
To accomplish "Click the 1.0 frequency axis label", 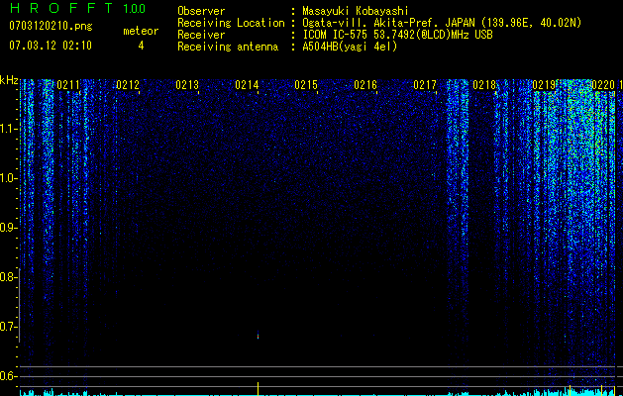I will coord(8,178).
